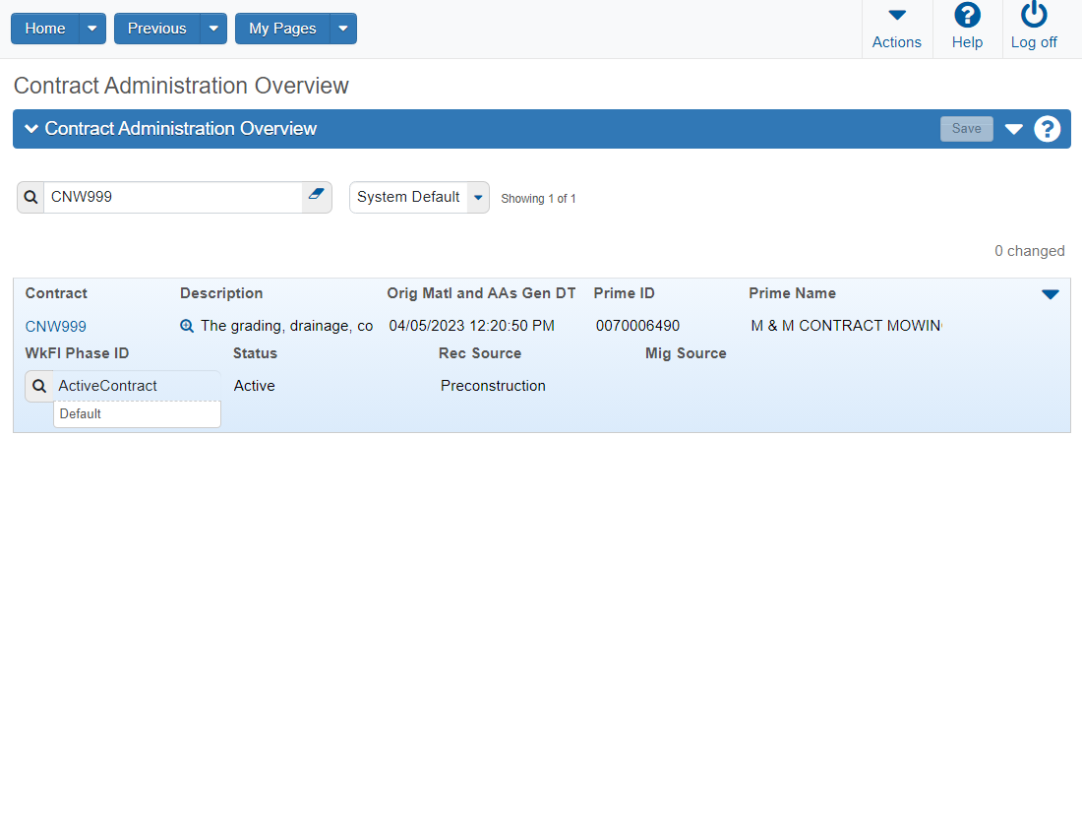
Task: Open the row actions menu arrow
Action: point(1050,294)
